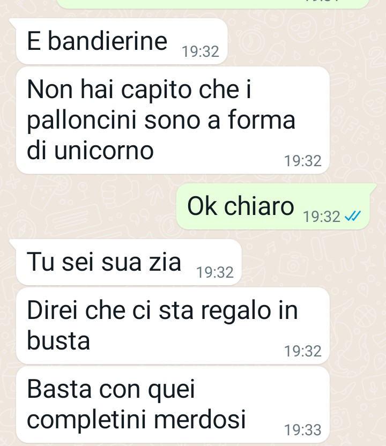Viewport: 386px width, 446px height.
Task: Click the timestamp next to 'Ok chiaro'
Action: pos(322,217)
